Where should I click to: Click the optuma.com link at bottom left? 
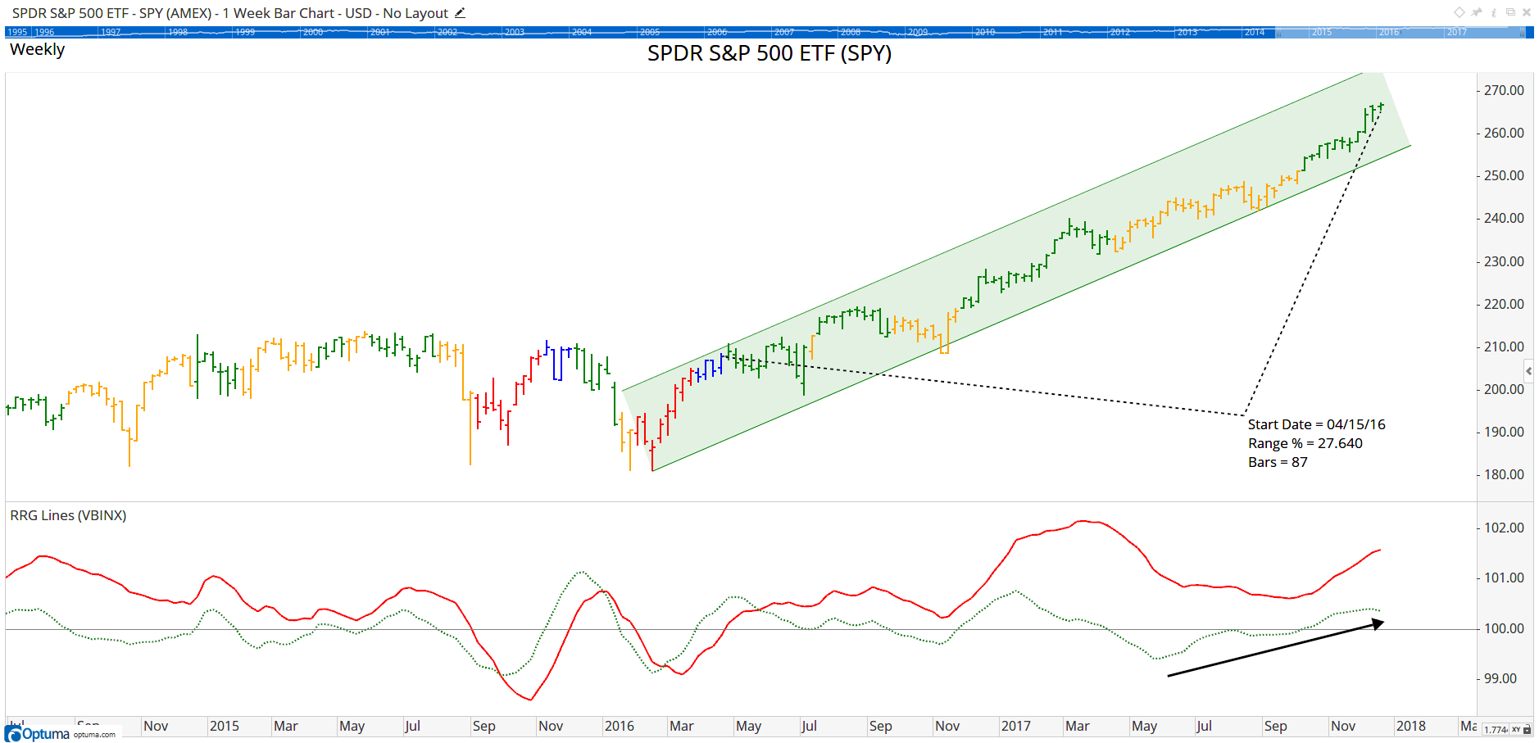click(94, 735)
